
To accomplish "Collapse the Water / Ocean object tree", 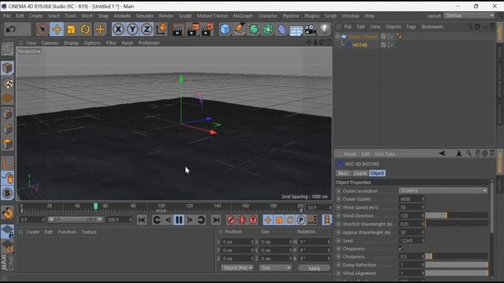I will click(338, 36).
